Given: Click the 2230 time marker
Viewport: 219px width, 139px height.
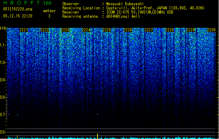Looking at the screenshot, I should pyautogui.click(x=211, y=30).
